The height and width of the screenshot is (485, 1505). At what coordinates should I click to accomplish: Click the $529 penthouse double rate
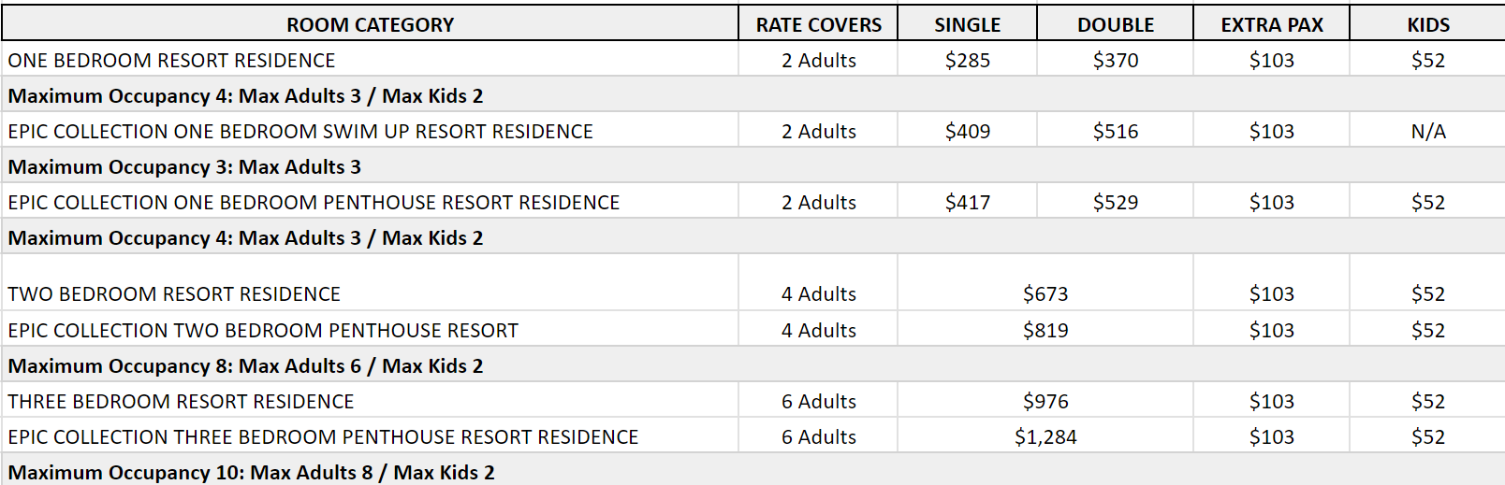[x=1115, y=202]
